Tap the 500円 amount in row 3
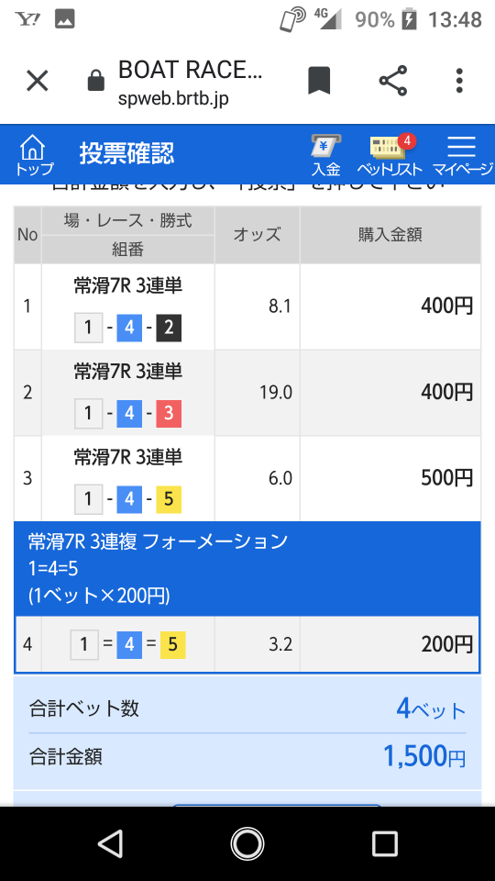The width and height of the screenshot is (495, 881). 447,478
